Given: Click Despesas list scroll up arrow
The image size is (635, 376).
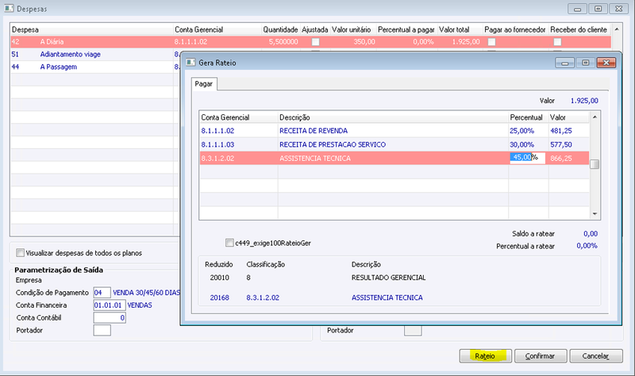Looking at the screenshot, I should coord(617,29).
